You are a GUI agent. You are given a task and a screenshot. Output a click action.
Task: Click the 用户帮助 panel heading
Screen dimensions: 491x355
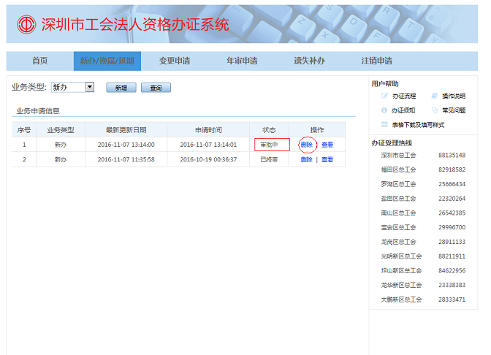(x=385, y=83)
